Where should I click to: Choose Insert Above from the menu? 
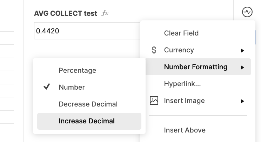185,130
